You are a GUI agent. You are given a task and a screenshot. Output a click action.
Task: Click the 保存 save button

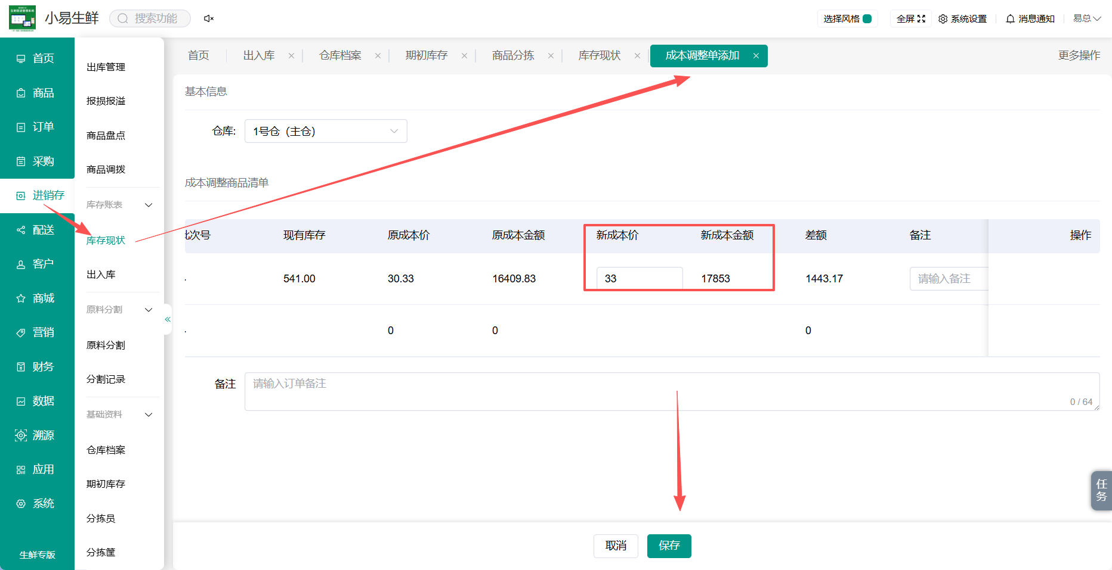click(x=669, y=546)
